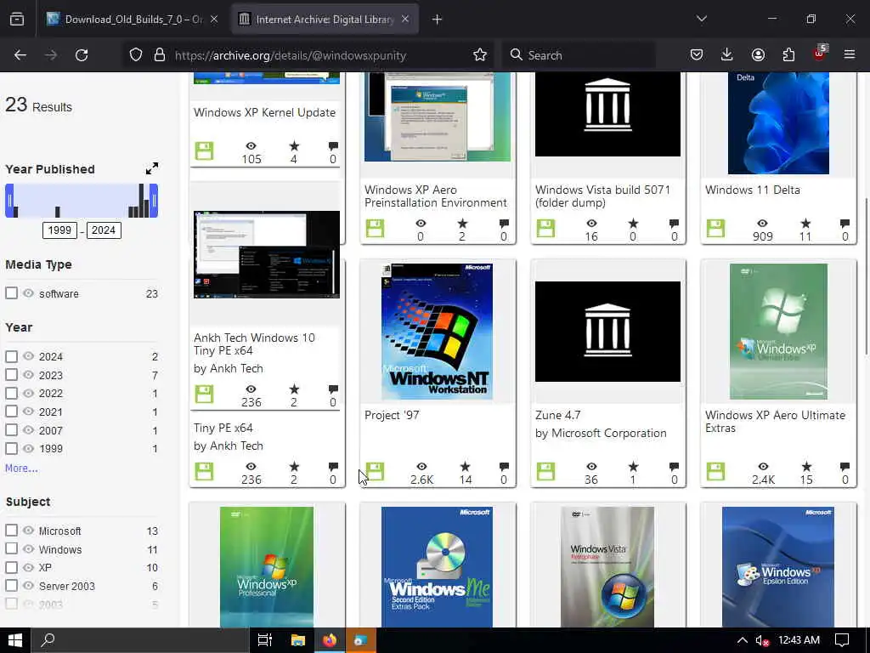This screenshot has width=870, height=653.
Task: Open the Firefox downloads panel
Action: click(727, 55)
